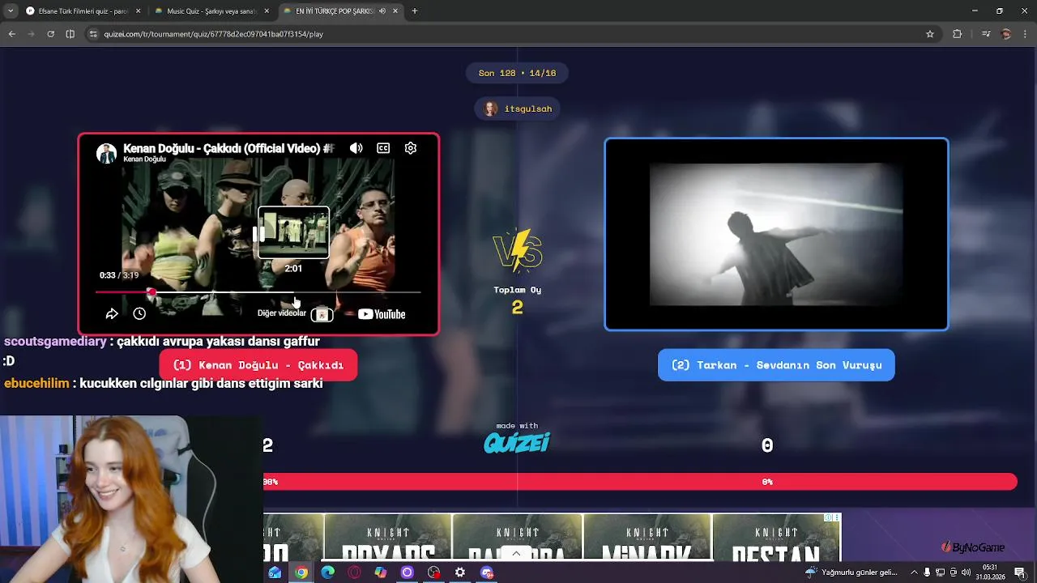Open the Çakkıdı video title link
Screen dimensions: 1037x583
click(x=228, y=149)
